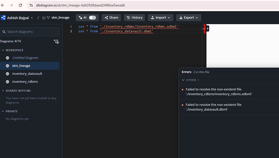The height and width of the screenshot is (158, 279).
Task: Toggle the AI switch on
Action: (92, 18)
